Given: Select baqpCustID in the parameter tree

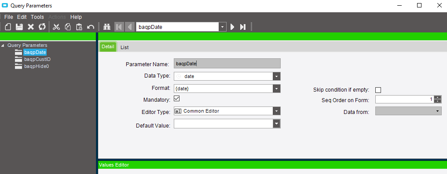Looking at the screenshot, I should [37, 59].
